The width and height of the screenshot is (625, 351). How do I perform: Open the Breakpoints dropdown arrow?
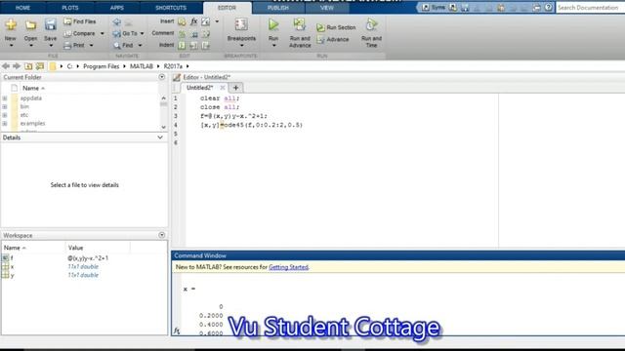point(241,46)
